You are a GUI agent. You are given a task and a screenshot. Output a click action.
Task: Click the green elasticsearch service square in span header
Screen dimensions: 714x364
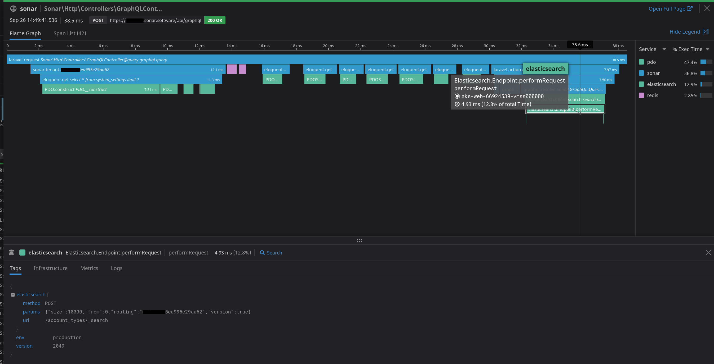tap(23, 252)
